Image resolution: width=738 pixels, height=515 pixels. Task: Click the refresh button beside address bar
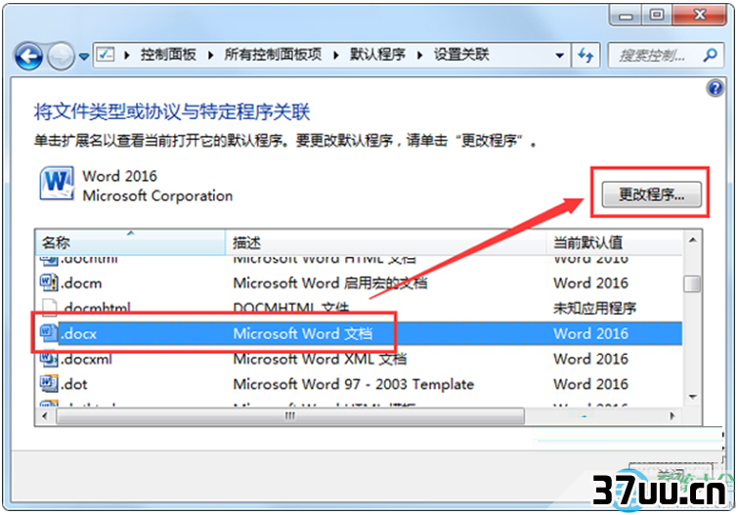(x=586, y=56)
